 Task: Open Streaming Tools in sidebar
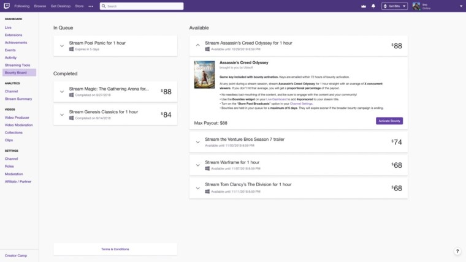click(17, 65)
